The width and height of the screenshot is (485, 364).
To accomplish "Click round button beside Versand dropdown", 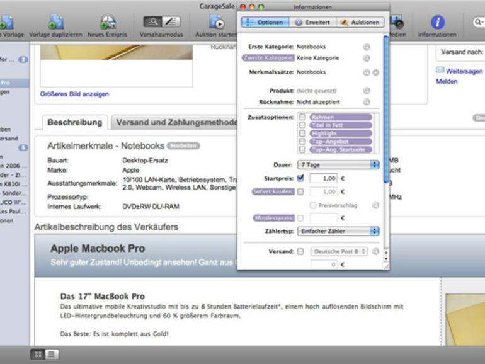I will pos(375,251).
